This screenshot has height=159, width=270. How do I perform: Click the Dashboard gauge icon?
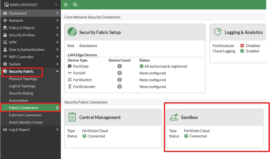point(5,13)
